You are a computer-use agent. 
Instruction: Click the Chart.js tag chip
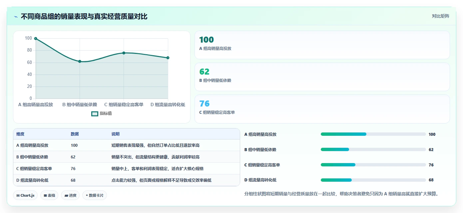click(x=25, y=195)
